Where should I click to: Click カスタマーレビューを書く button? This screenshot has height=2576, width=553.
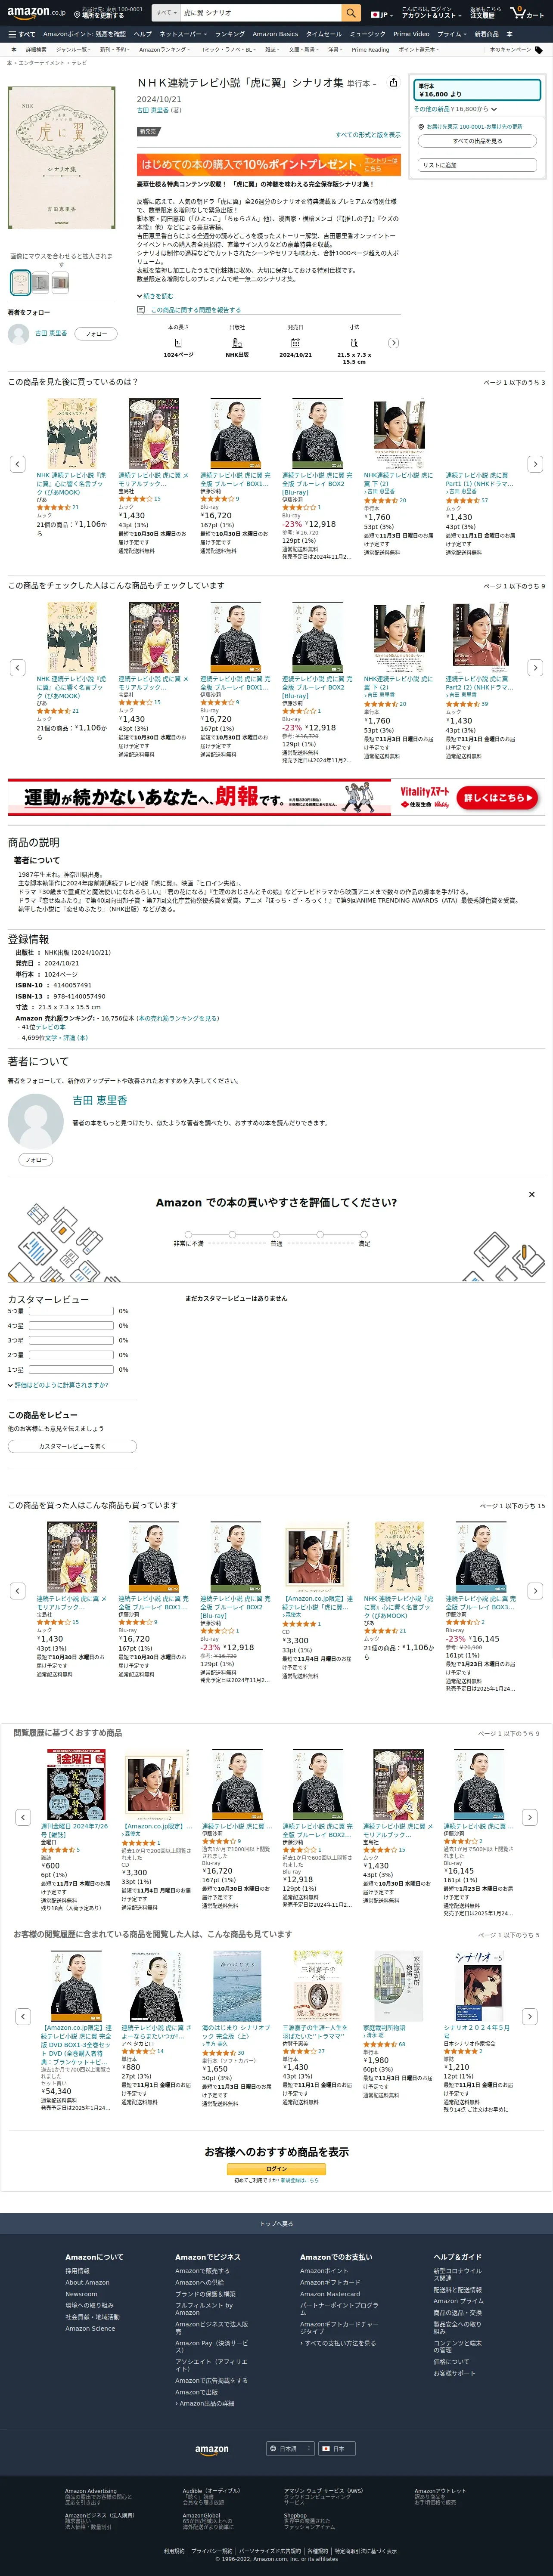point(72,1446)
